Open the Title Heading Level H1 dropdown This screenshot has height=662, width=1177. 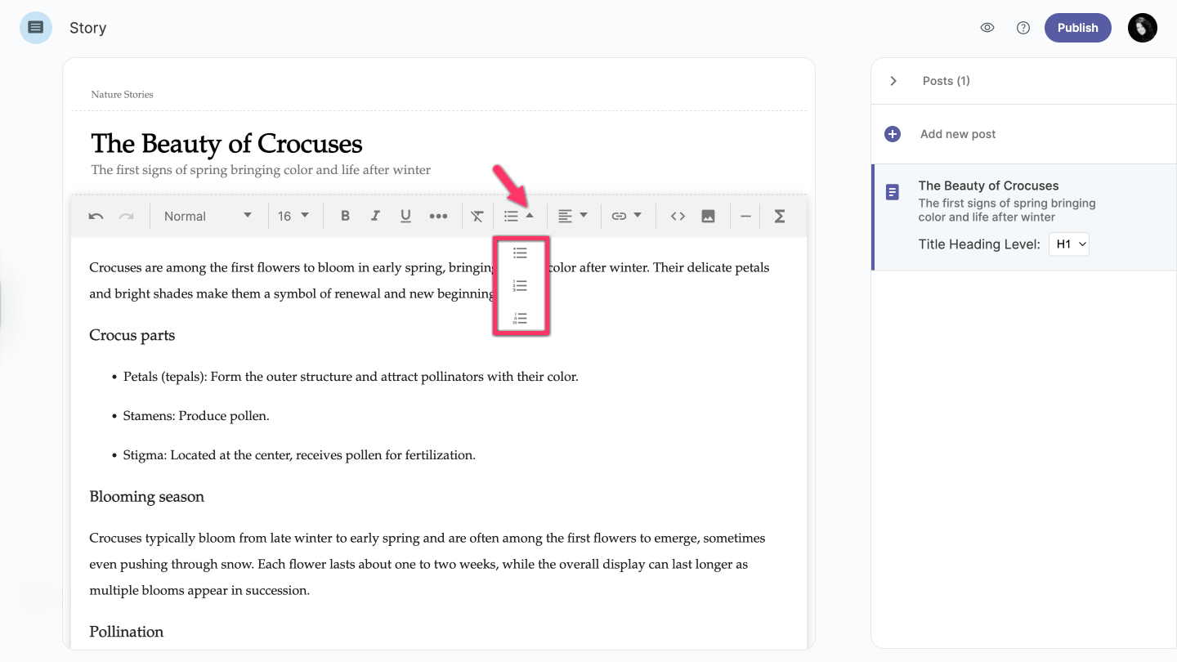click(1068, 244)
